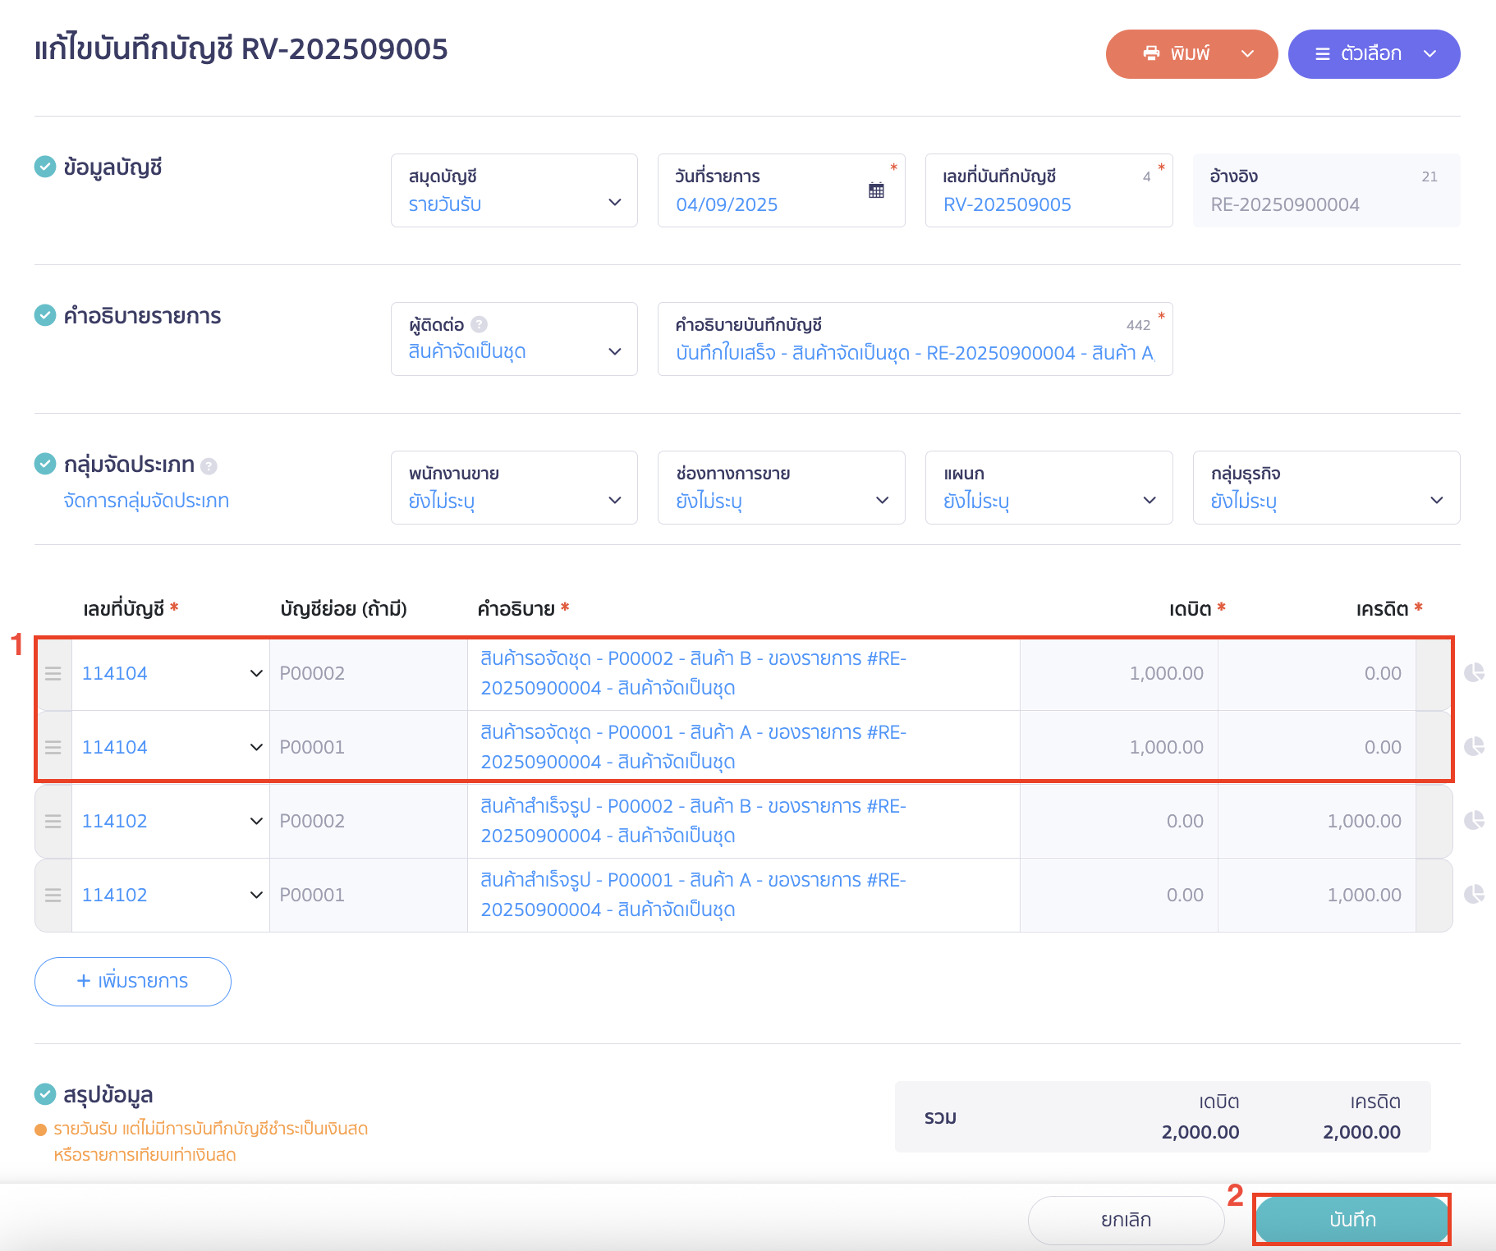Click the check icon beside ข้อมูลบัญชี
Viewport: 1496px width, 1251px height.
click(45, 167)
